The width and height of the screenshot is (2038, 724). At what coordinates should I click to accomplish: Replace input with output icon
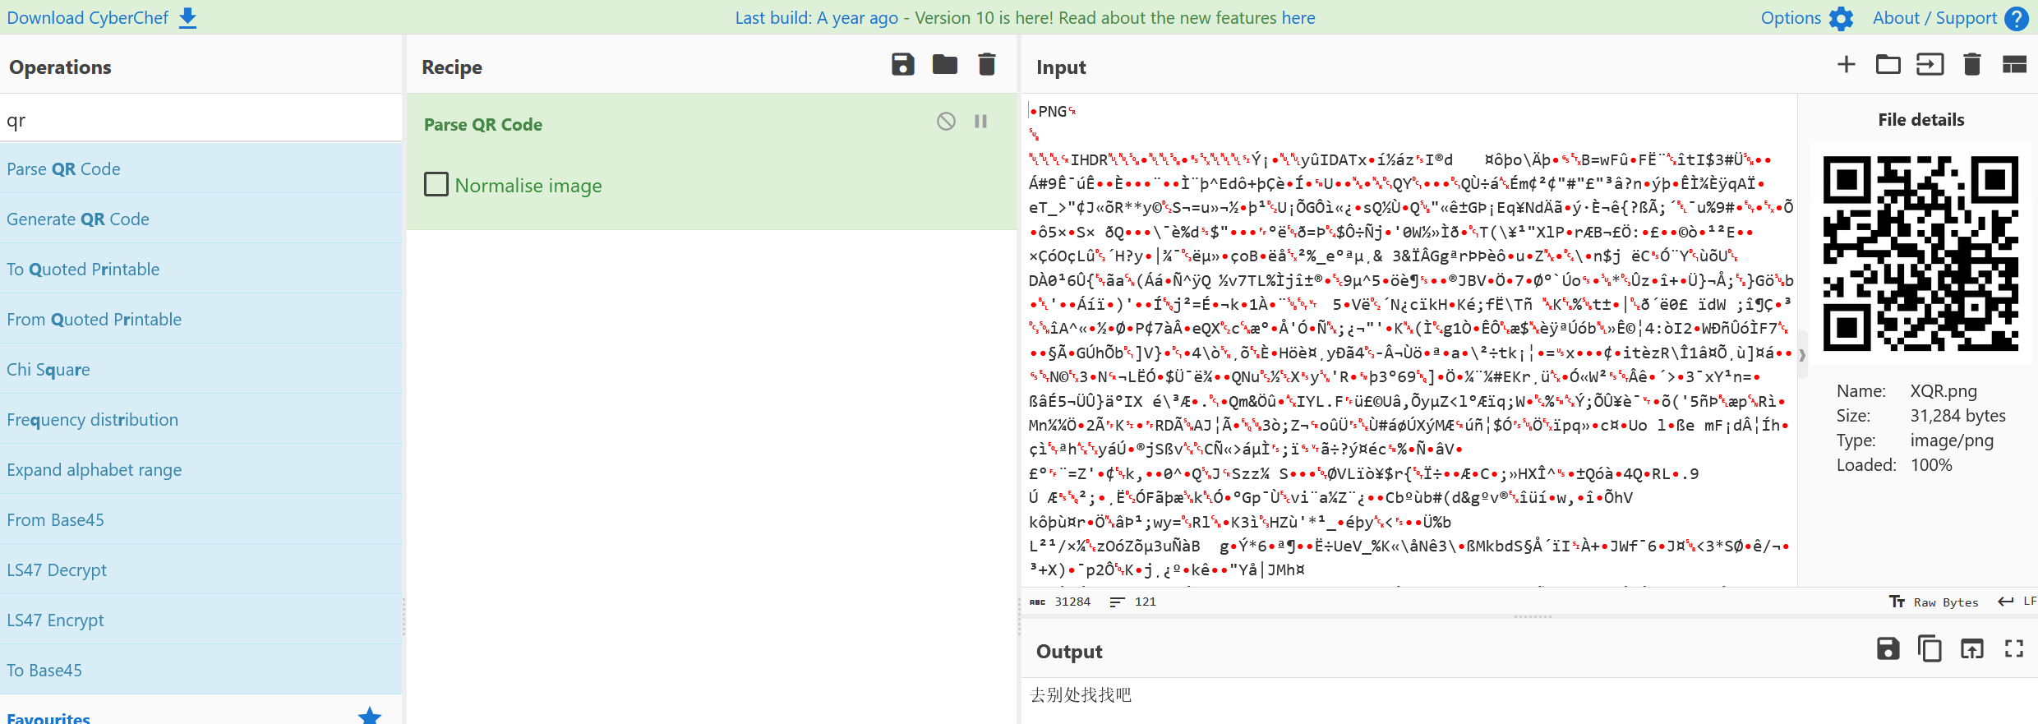[1972, 649]
